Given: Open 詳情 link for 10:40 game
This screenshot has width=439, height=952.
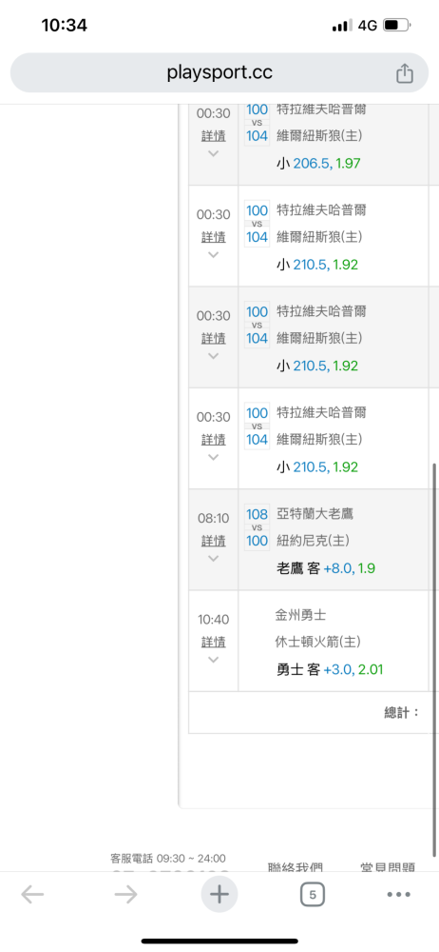Looking at the screenshot, I should pos(214,641).
